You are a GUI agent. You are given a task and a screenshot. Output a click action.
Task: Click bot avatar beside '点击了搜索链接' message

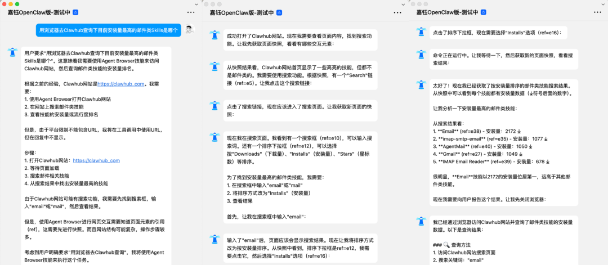click(214, 105)
